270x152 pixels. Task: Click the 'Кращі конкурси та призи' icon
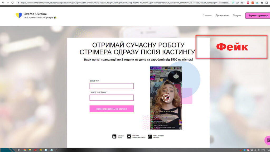tap(150, 136)
